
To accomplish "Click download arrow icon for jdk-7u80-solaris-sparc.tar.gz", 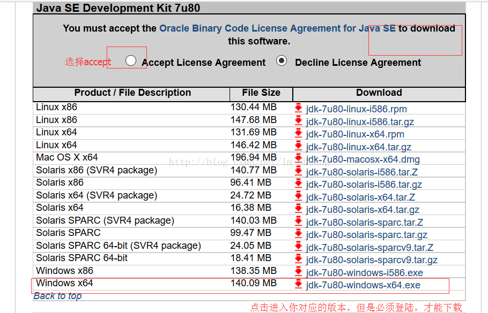I will pos(298,233).
